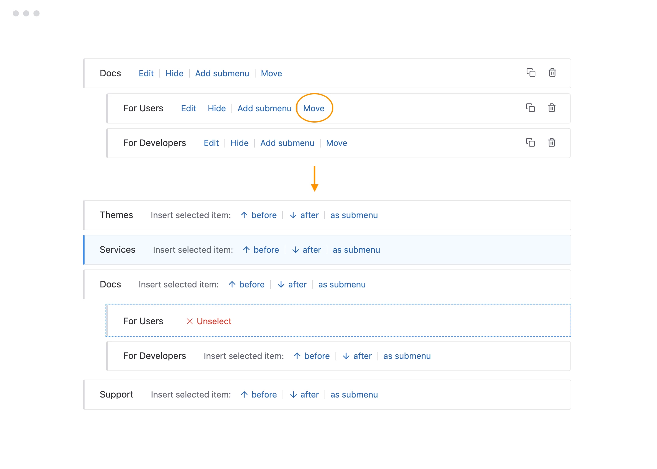
Task: Hide the For Developers item
Action: click(x=239, y=143)
